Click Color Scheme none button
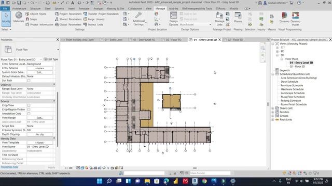The width and height of the screenshot is (332, 186). point(40,68)
